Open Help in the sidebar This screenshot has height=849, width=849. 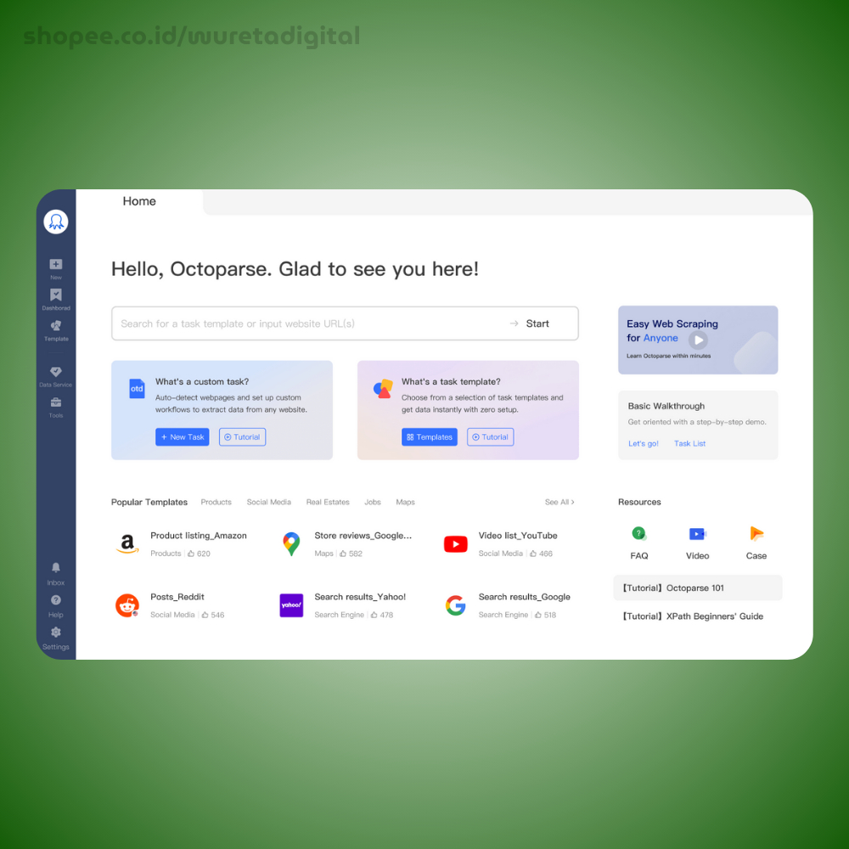point(56,606)
